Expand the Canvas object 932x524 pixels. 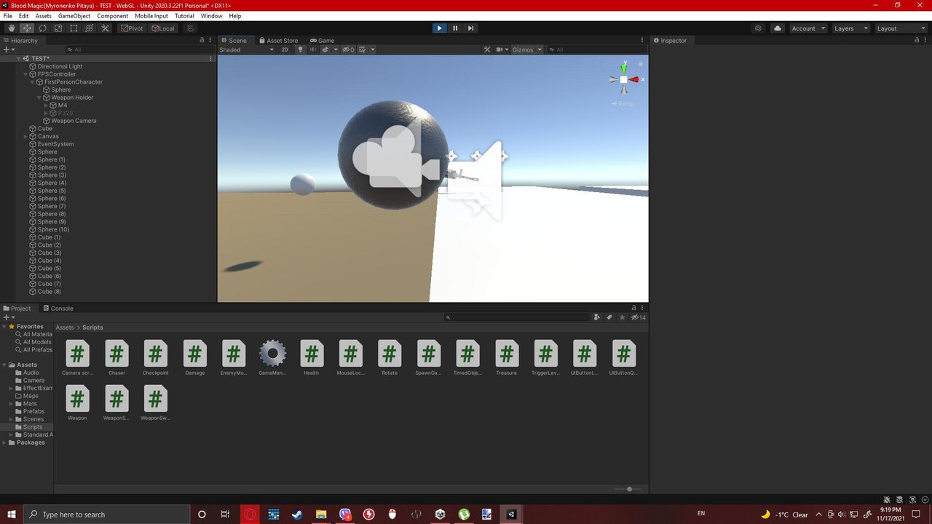25,136
